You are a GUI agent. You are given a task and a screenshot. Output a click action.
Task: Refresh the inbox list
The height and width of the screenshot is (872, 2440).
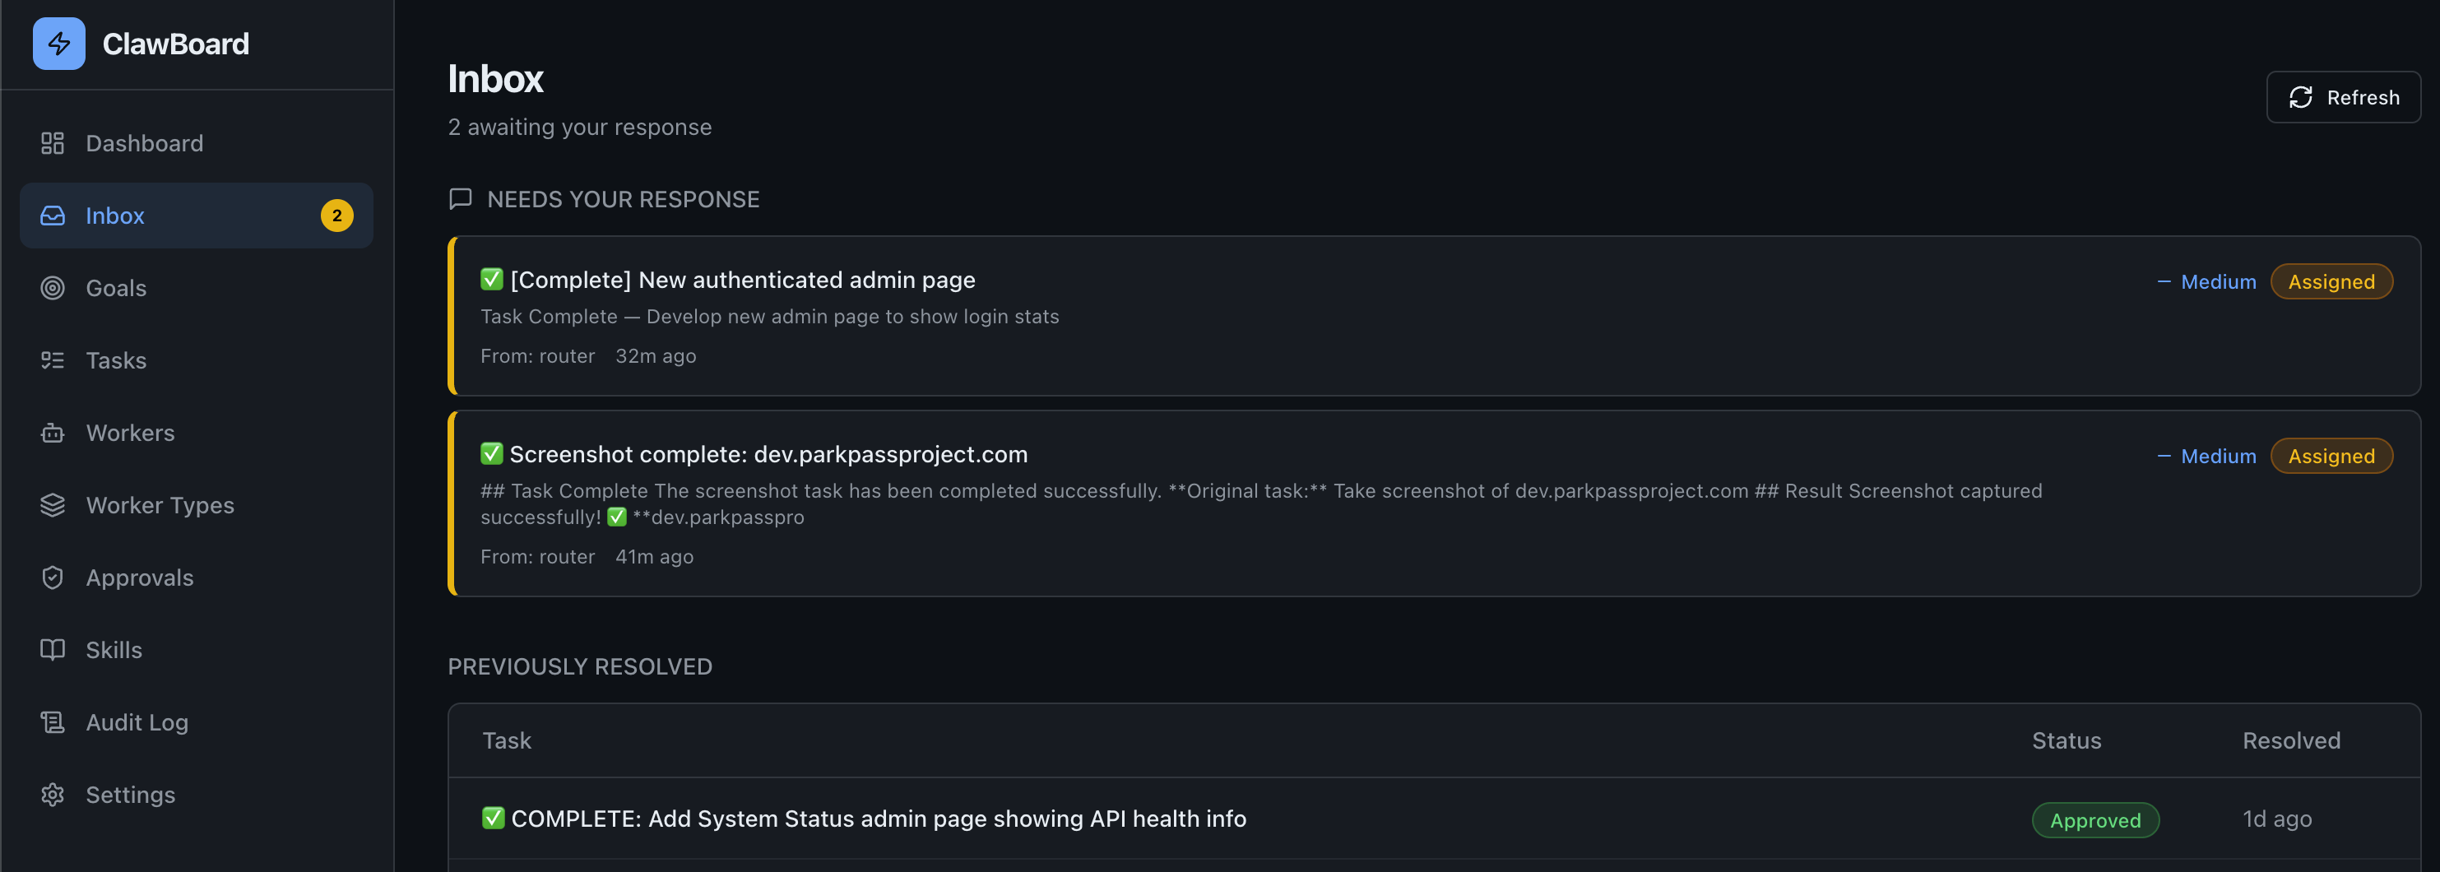pyautogui.click(x=2342, y=98)
